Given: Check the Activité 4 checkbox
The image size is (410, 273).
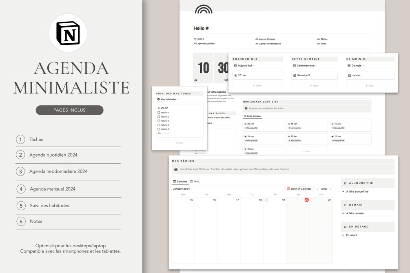Looking at the screenshot, I should [x=159, y=125].
